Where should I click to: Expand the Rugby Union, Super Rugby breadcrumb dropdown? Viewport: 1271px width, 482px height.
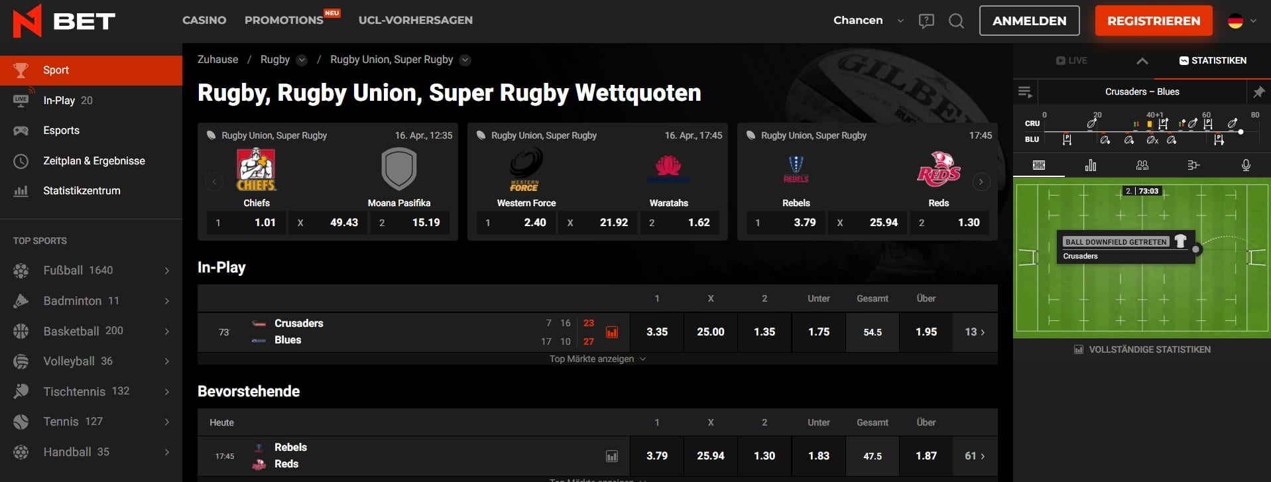tap(465, 60)
